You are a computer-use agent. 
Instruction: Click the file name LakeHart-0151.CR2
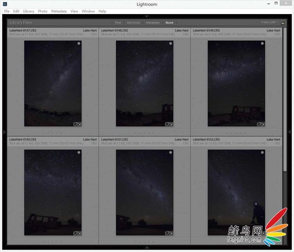click(115, 140)
